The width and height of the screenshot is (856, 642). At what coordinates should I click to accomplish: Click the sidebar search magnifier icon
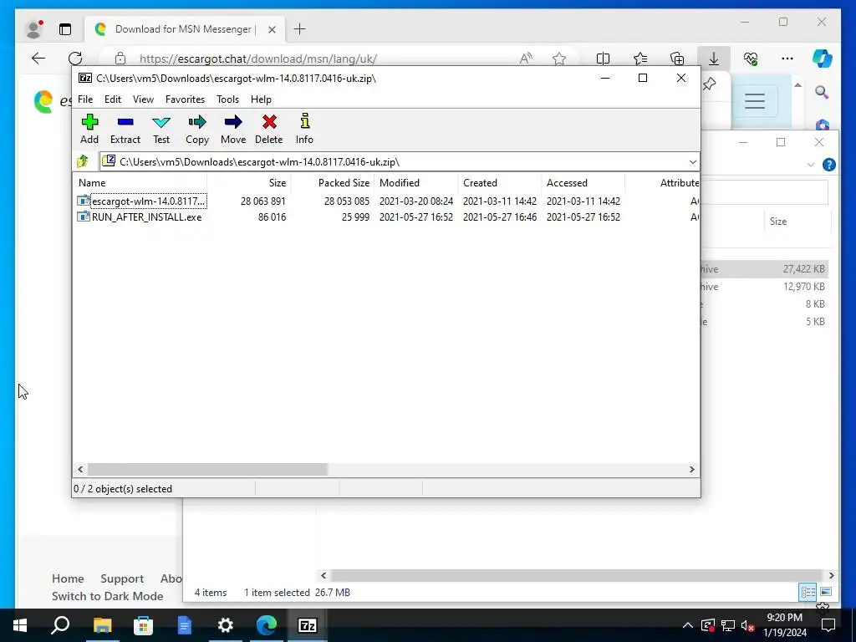coord(823,92)
